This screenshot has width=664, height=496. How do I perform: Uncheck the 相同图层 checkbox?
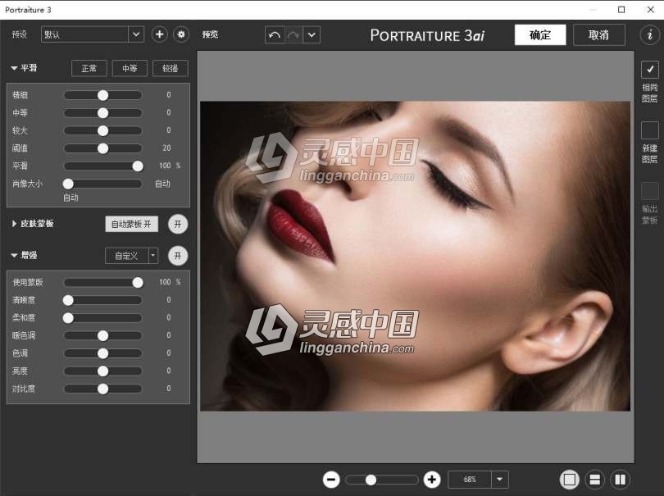(649, 70)
